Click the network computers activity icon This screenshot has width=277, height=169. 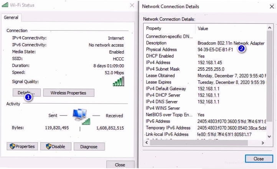[x=81, y=117]
